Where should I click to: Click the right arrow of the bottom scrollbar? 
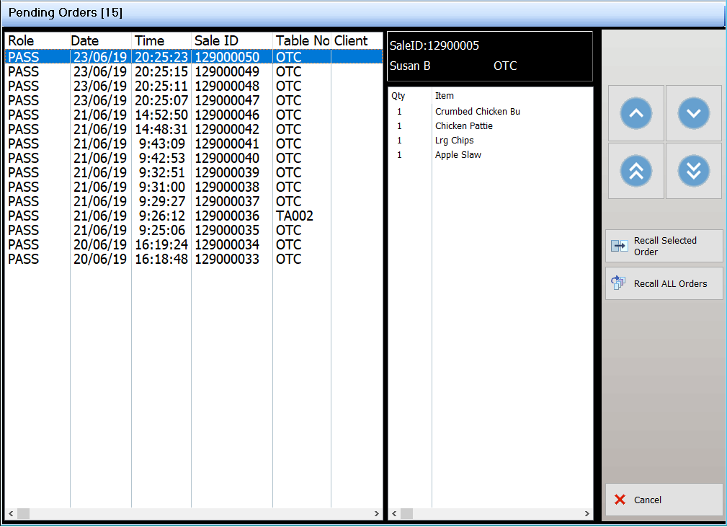pos(377,513)
